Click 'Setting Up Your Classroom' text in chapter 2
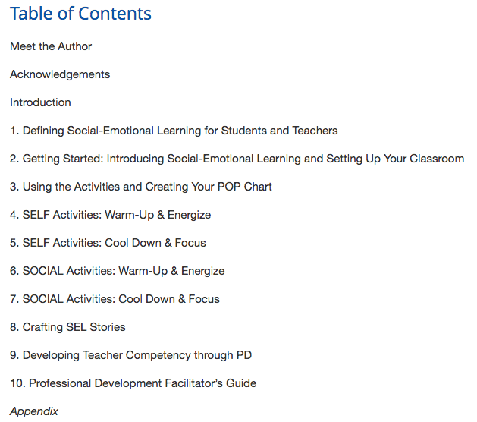Viewport: 477px width, 422px height. pos(395,159)
